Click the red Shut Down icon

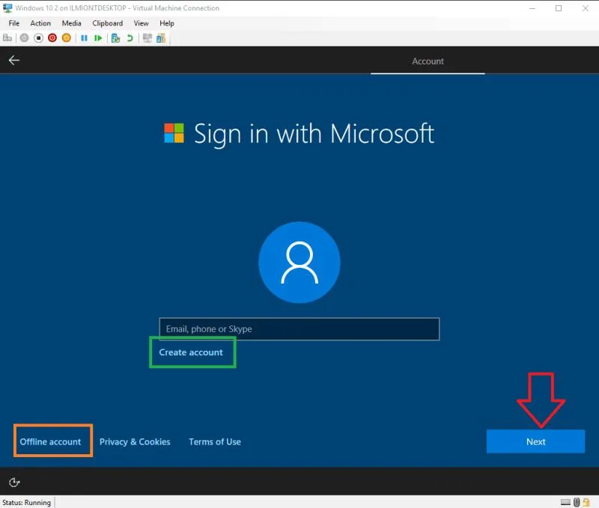(52, 38)
